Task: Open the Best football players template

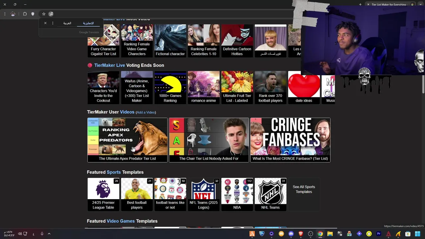Action: (137, 194)
